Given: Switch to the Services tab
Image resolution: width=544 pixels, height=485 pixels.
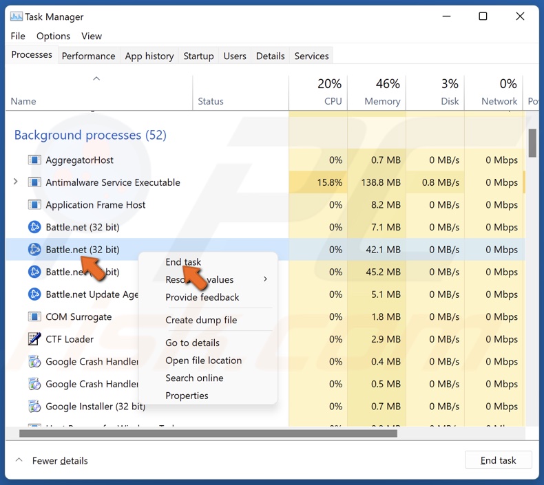Looking at the screenshot, I should click(x=311, y=56).
